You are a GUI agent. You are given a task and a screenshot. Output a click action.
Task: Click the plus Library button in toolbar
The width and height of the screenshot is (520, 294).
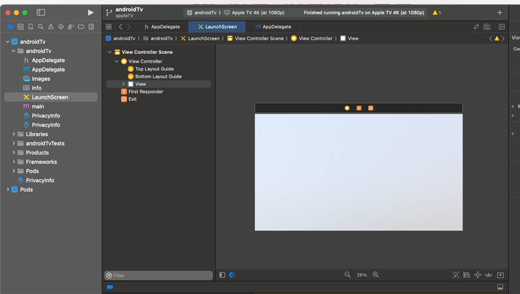click(x=500, y=13)
